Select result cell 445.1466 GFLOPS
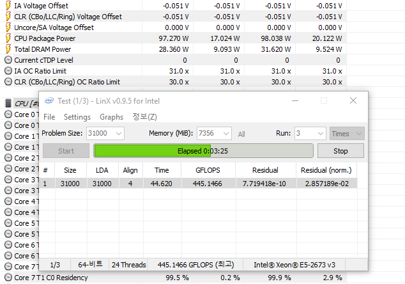This screenshot has width=405, height=284. [208, 184]
